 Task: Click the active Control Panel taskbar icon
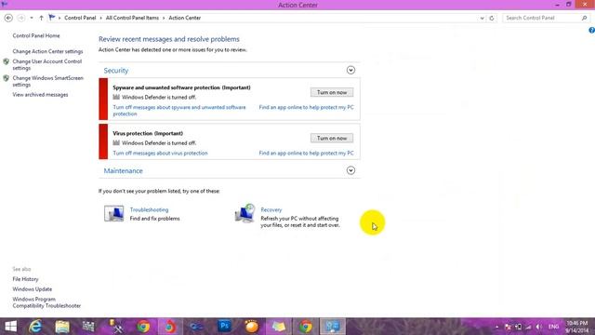tap(333, 327)
